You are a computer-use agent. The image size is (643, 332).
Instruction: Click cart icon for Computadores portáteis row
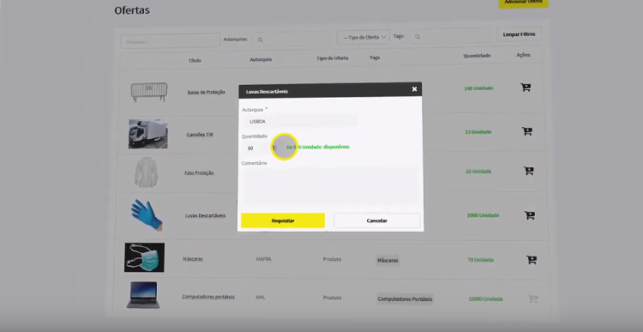(x=533, y=299)
